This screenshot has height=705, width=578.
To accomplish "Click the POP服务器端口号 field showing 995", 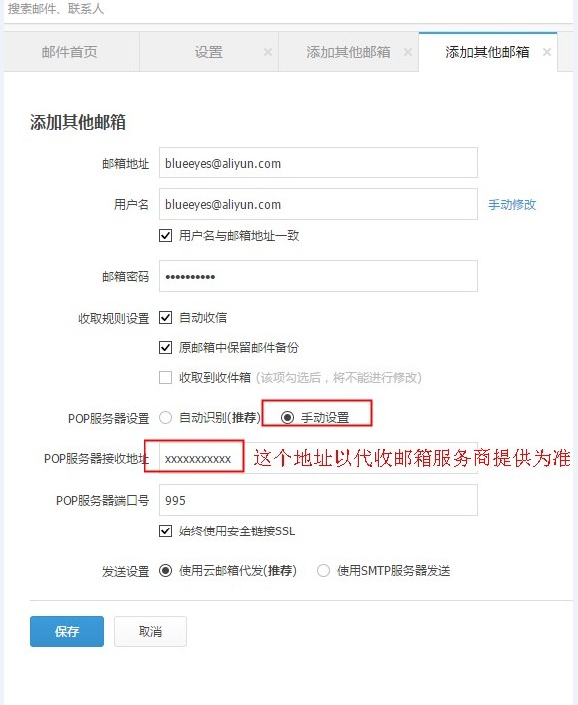I will click(x=319, y=500).
